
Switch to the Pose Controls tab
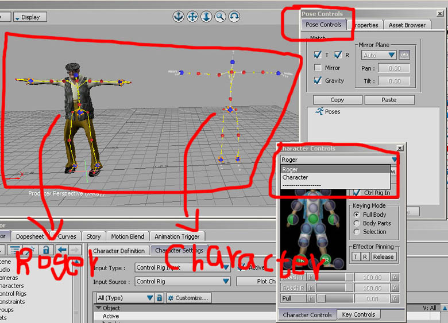pos(323,25)
